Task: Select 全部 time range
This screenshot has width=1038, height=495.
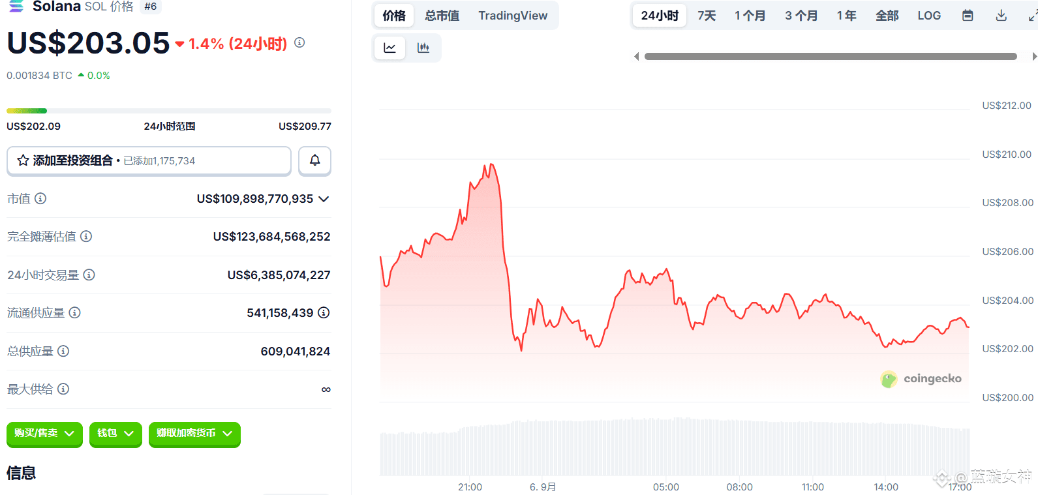Action: (x=887, y=16)
